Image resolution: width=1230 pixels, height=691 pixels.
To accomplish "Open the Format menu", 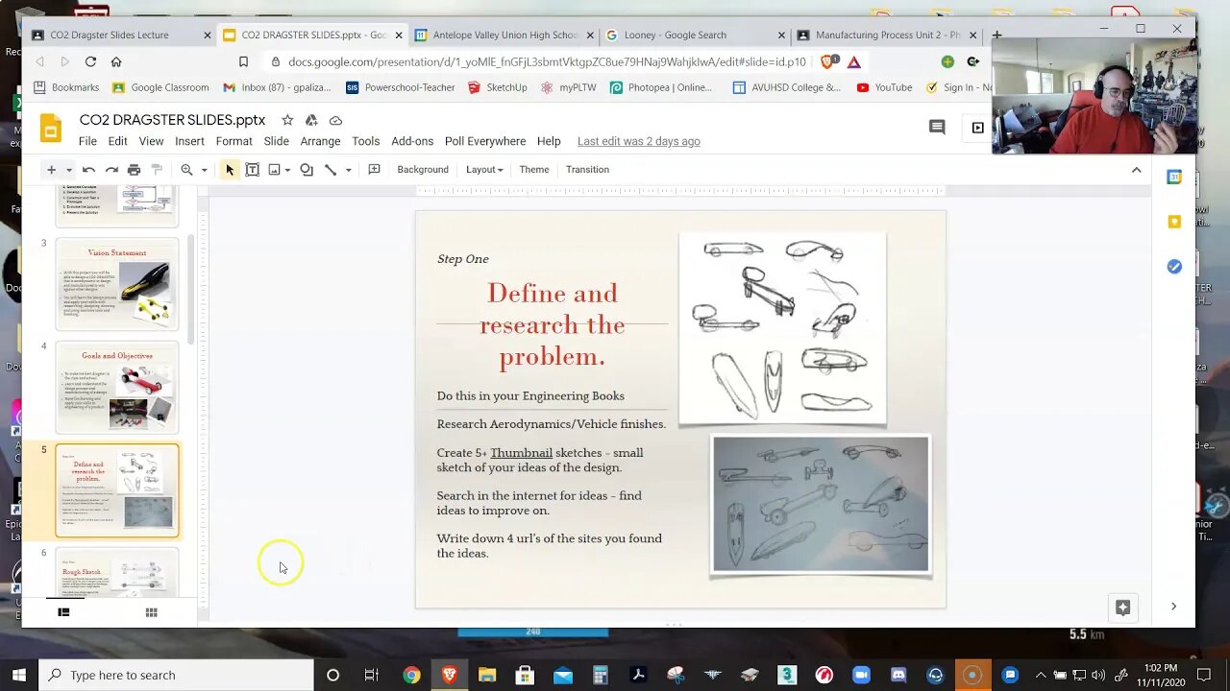I will click(x=234, y=141).
